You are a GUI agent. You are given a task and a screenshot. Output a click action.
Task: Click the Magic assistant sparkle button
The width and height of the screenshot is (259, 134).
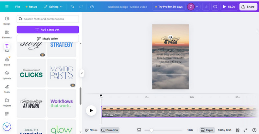(x=7, y=127)
